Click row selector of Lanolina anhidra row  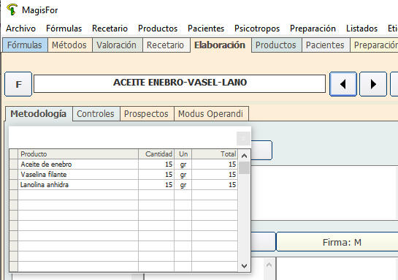pyautogui.click(x=14, y=184)
